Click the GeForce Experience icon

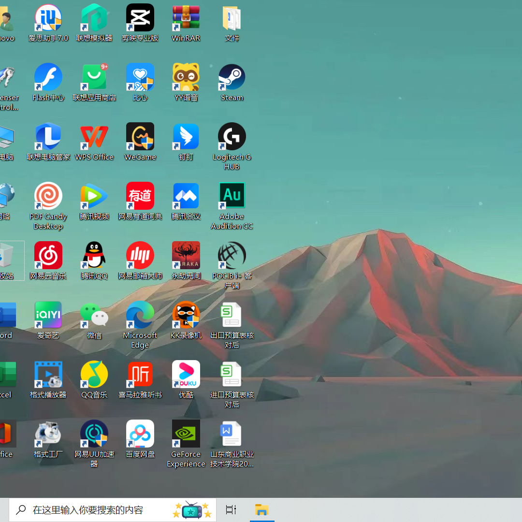186,435
